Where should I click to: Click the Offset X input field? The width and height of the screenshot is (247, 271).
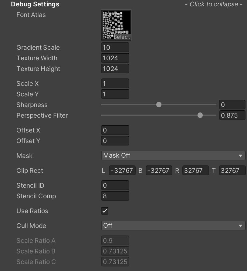115,130
